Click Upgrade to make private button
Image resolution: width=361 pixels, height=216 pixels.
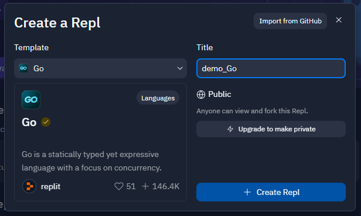coord(271,129)
